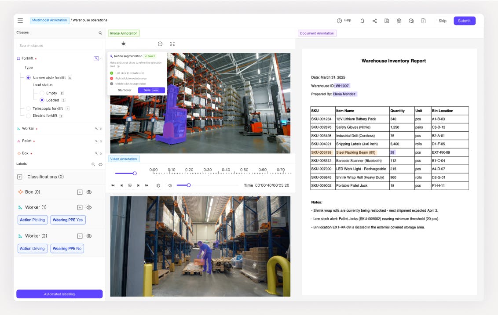Click the share icon in header
Screen dimensions: 498x315
pos(374,21)
